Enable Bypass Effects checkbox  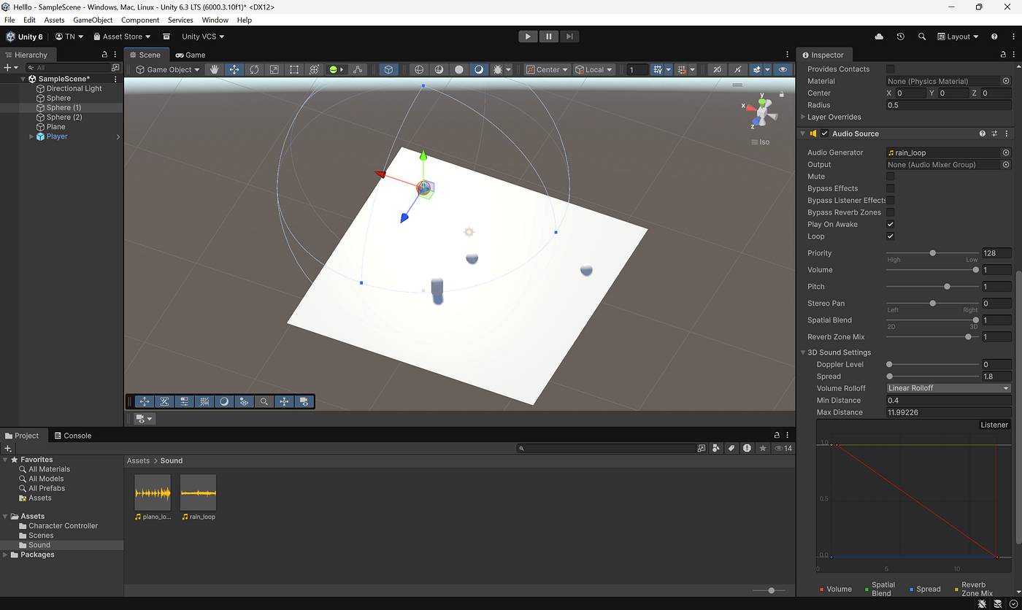891,188
